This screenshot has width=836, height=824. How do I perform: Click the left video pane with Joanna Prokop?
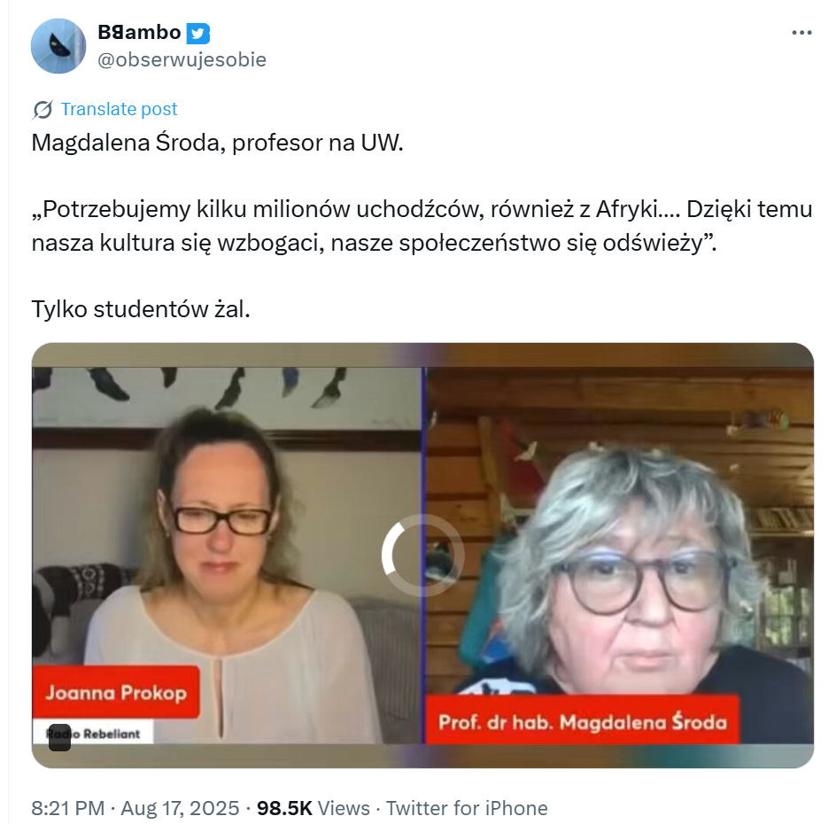(x=228, y=556)
